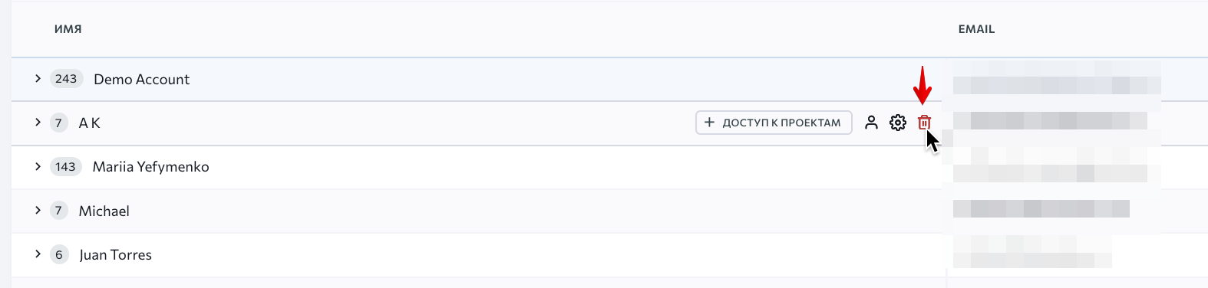Sort by the ИМЯ column header

[x=68, y=29]
